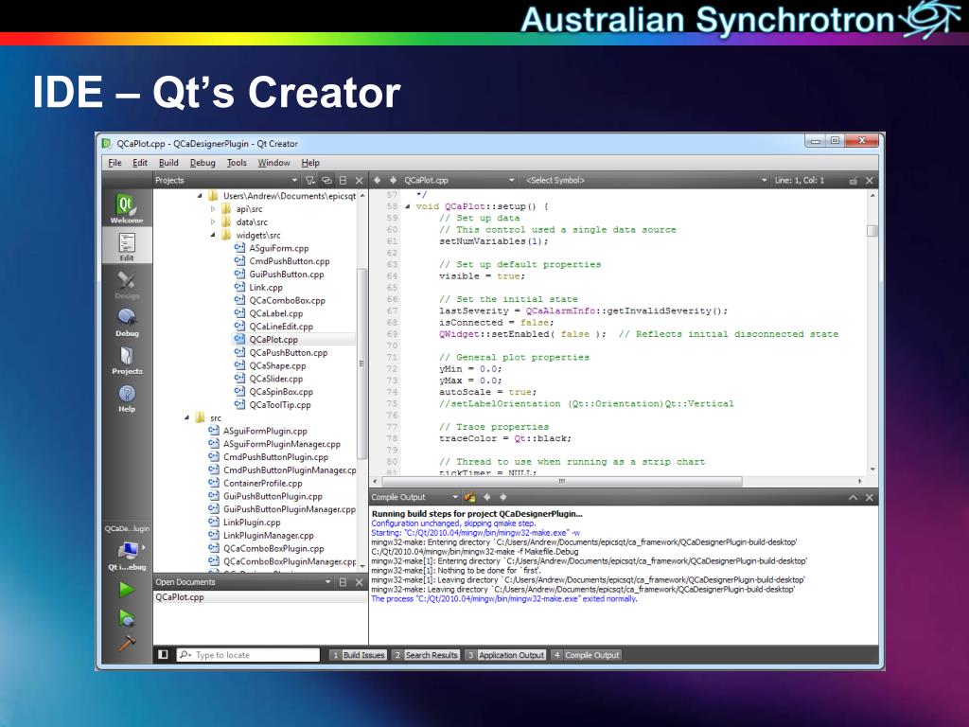The width and height of the screenshot is (969, 727).
Task: Close the Projects pane
Action: (x=359, y=181)
